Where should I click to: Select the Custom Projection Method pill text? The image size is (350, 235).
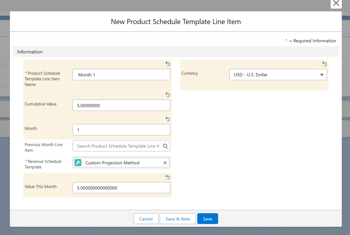click(x=112, y=163)
